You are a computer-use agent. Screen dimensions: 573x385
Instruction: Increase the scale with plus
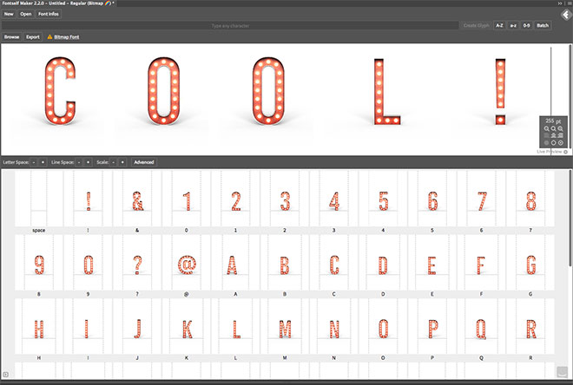click(122, 162)
